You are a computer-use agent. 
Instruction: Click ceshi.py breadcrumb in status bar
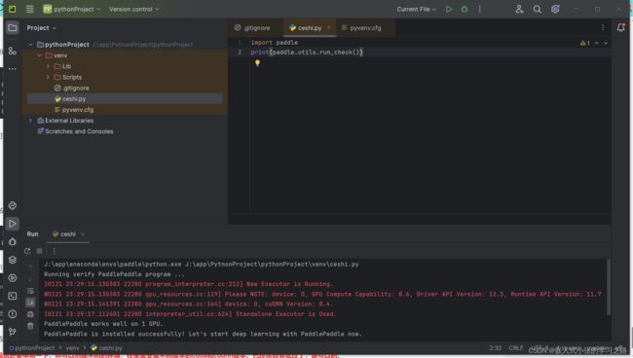click(x=106, y=347)
